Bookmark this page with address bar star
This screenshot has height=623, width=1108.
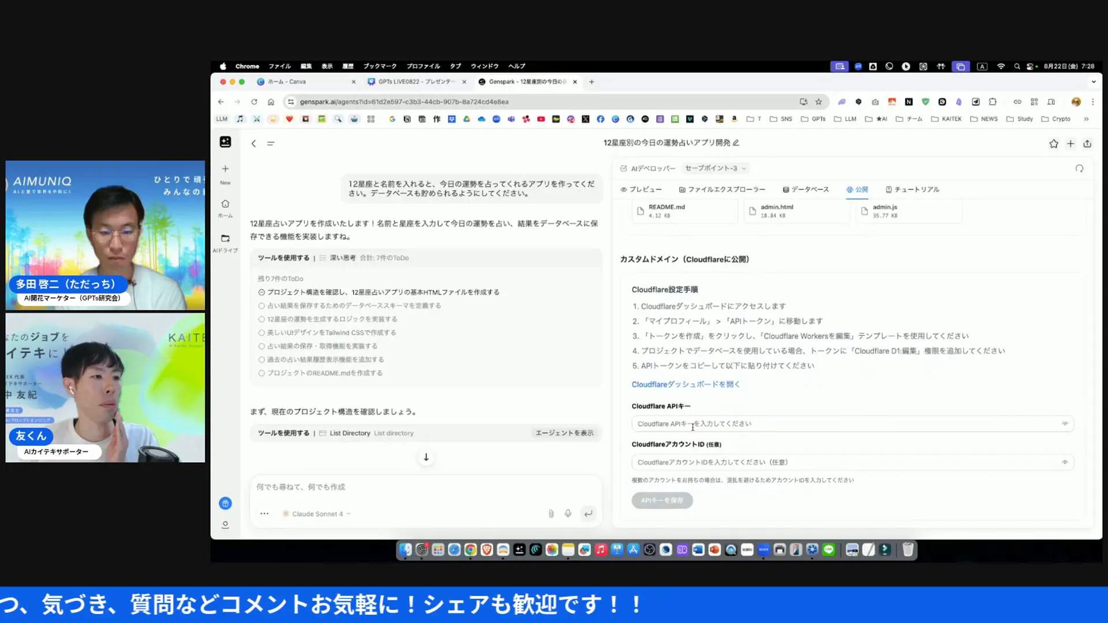tap(818, 102)
